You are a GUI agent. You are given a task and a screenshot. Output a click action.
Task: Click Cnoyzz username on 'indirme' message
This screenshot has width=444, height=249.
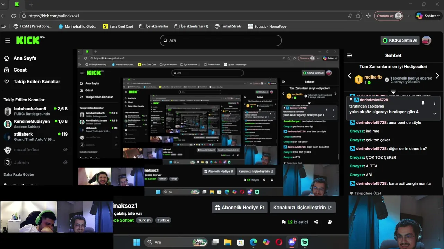coord(357,131)
